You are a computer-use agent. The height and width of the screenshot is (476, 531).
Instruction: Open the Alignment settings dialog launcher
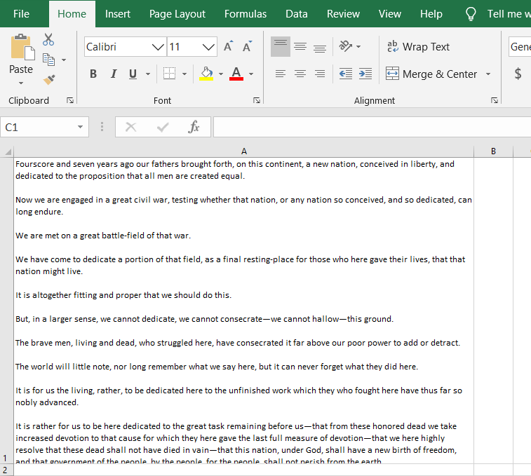point(495,100)
